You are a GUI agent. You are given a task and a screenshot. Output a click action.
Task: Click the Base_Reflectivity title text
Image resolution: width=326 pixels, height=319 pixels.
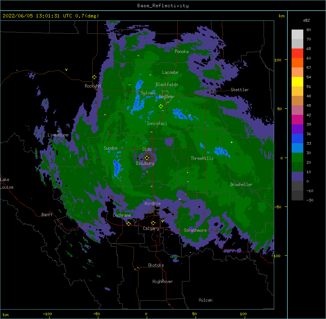point(163,6)
